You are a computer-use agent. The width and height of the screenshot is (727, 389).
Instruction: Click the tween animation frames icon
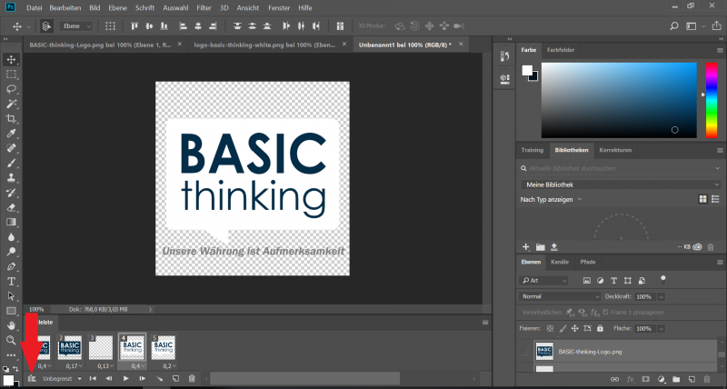[160, 379]
